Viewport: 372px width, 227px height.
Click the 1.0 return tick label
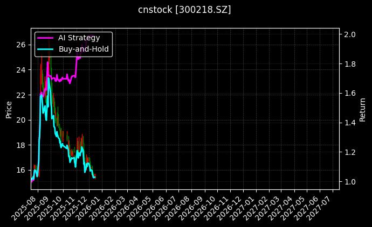pyautogui.click(x=350, y=182)
